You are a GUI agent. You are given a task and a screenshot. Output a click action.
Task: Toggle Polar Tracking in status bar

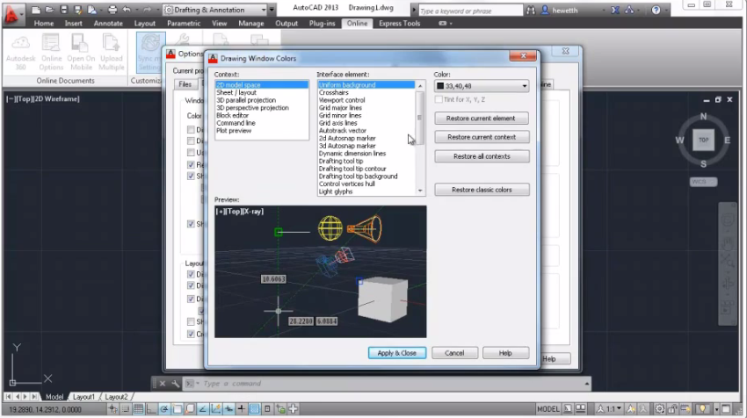coord(164,409)
